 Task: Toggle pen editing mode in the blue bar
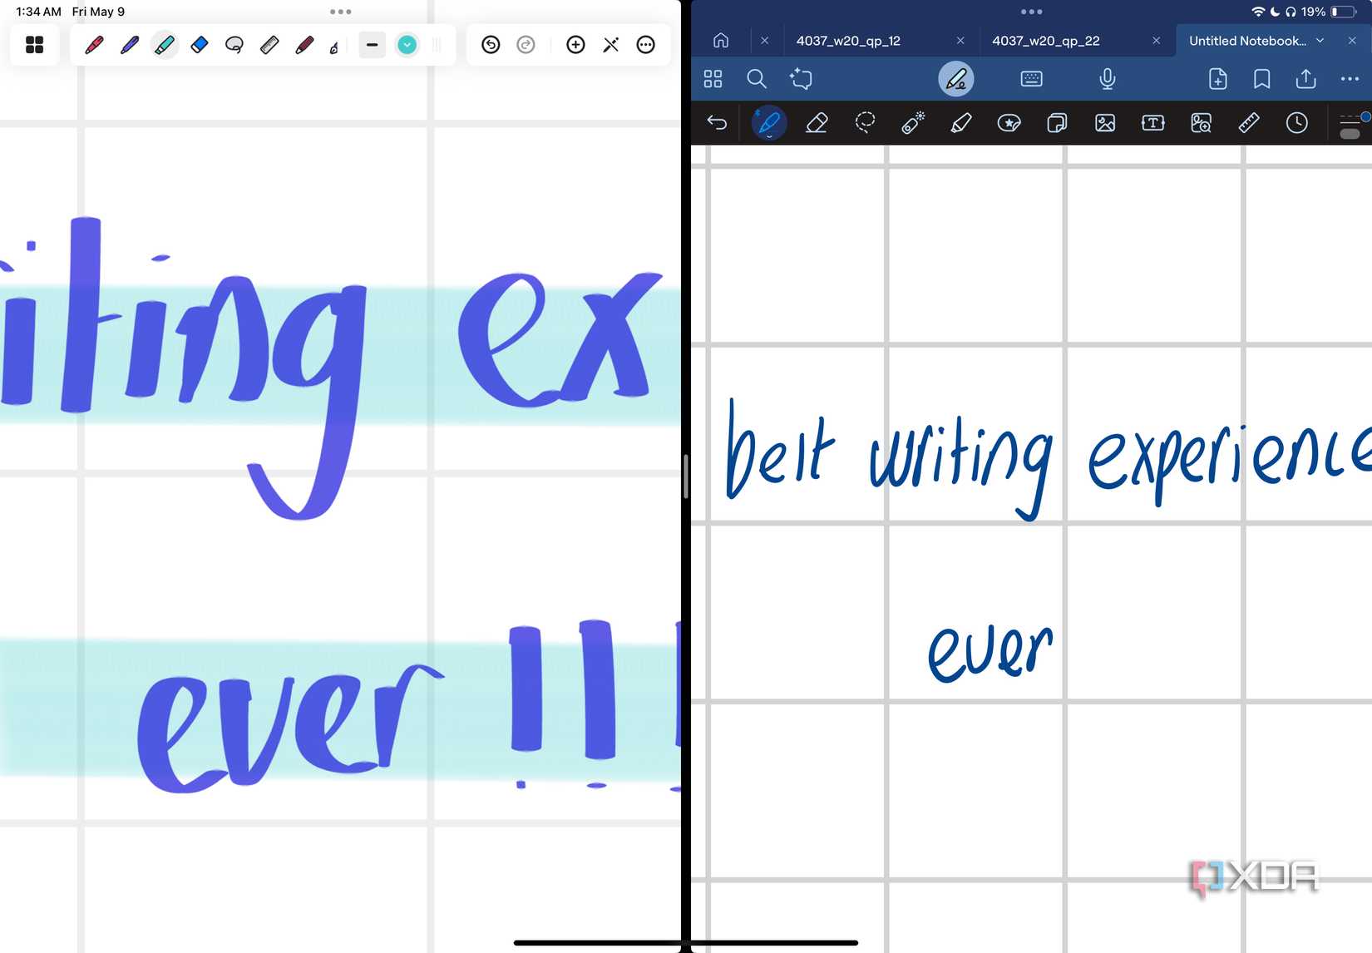[957, 79]
